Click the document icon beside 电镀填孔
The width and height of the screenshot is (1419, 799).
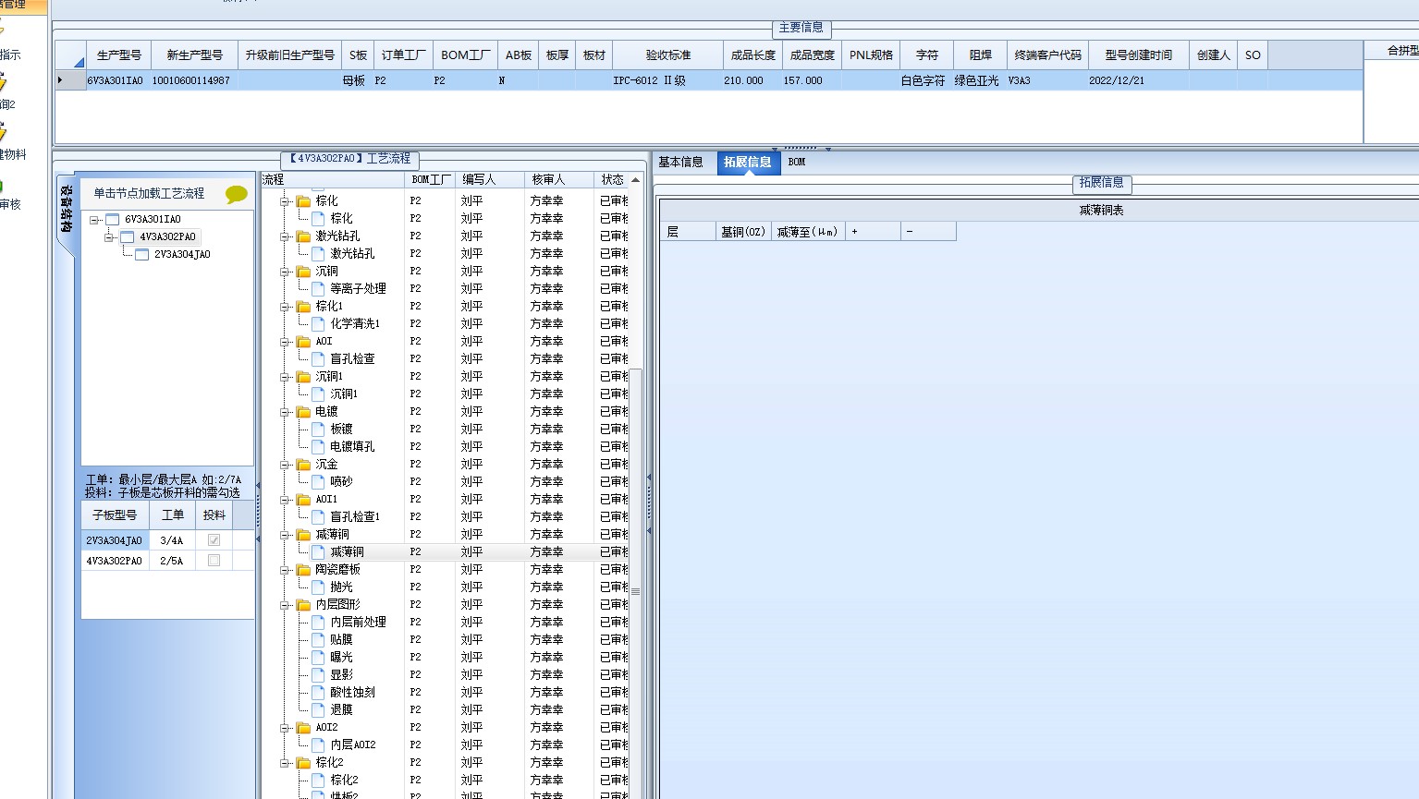tap(319, 447)
